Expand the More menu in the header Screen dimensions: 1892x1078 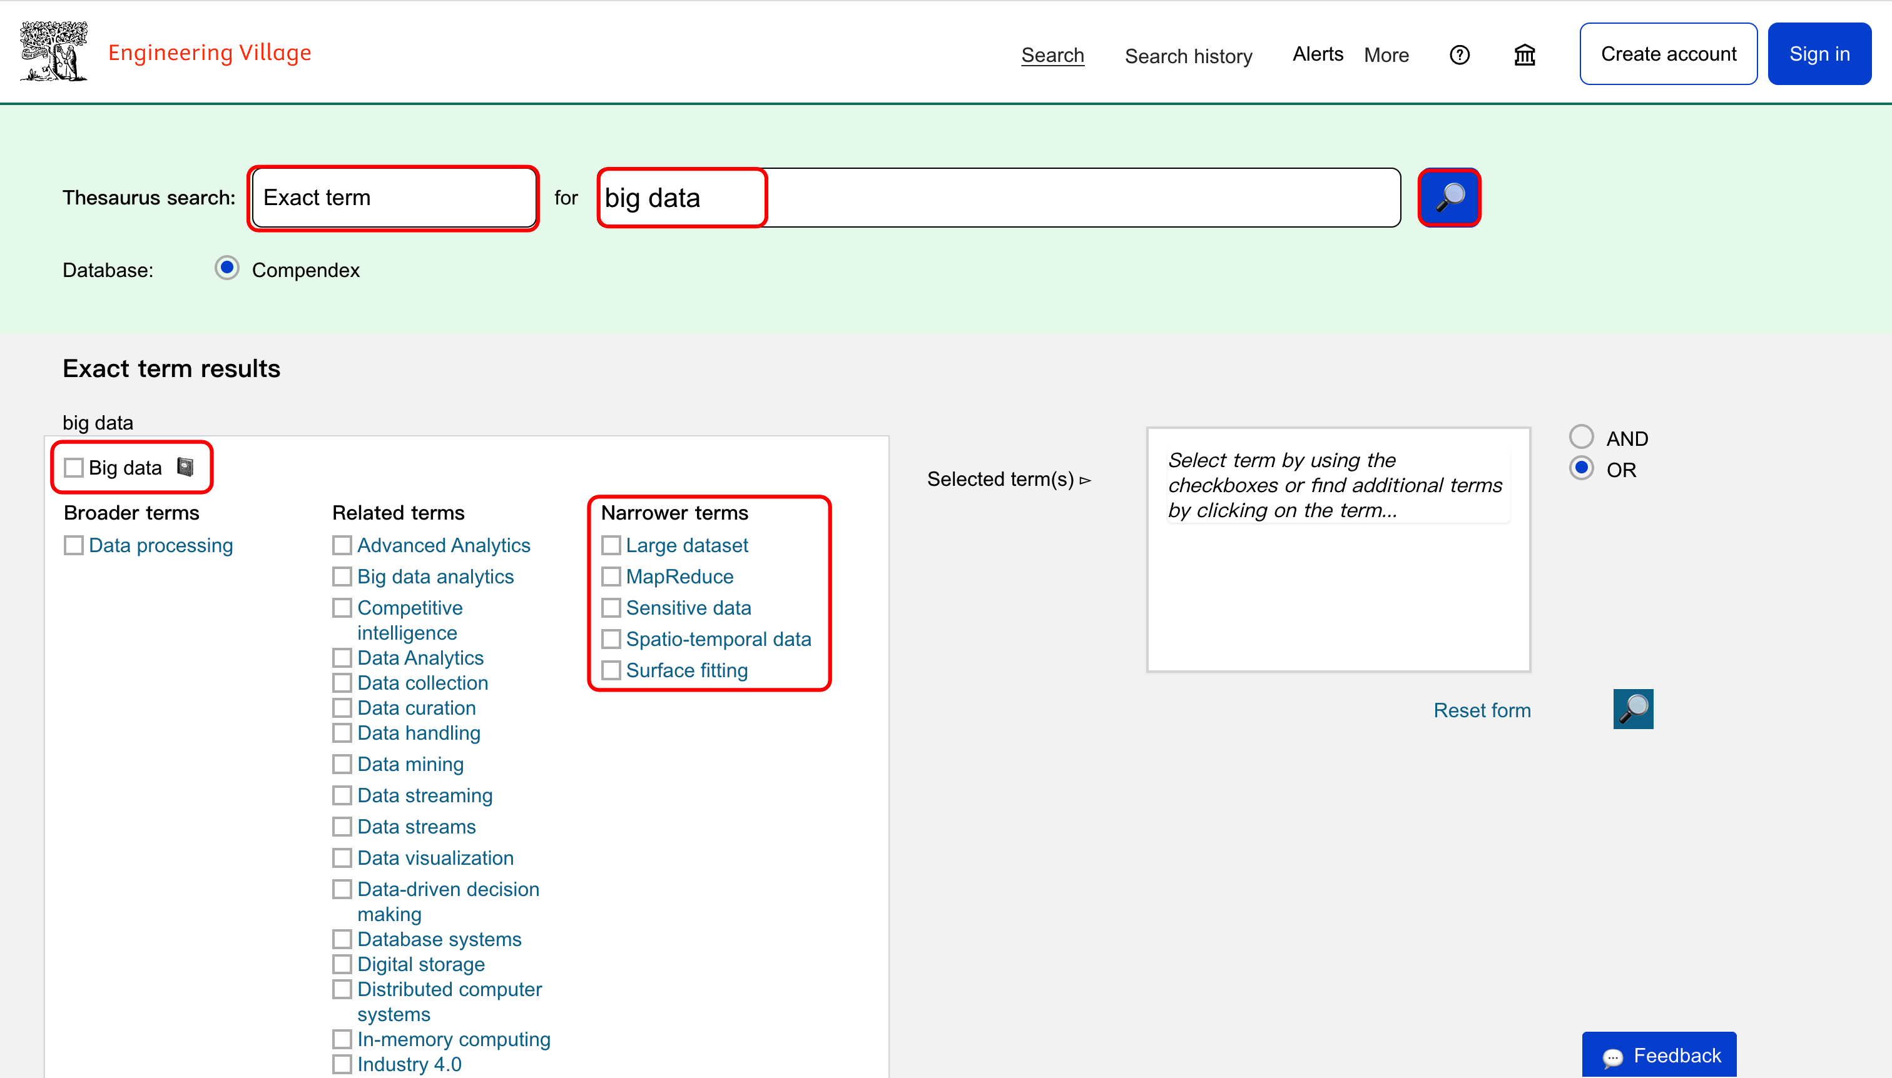pyautogui.click(x=1386, y=55)
